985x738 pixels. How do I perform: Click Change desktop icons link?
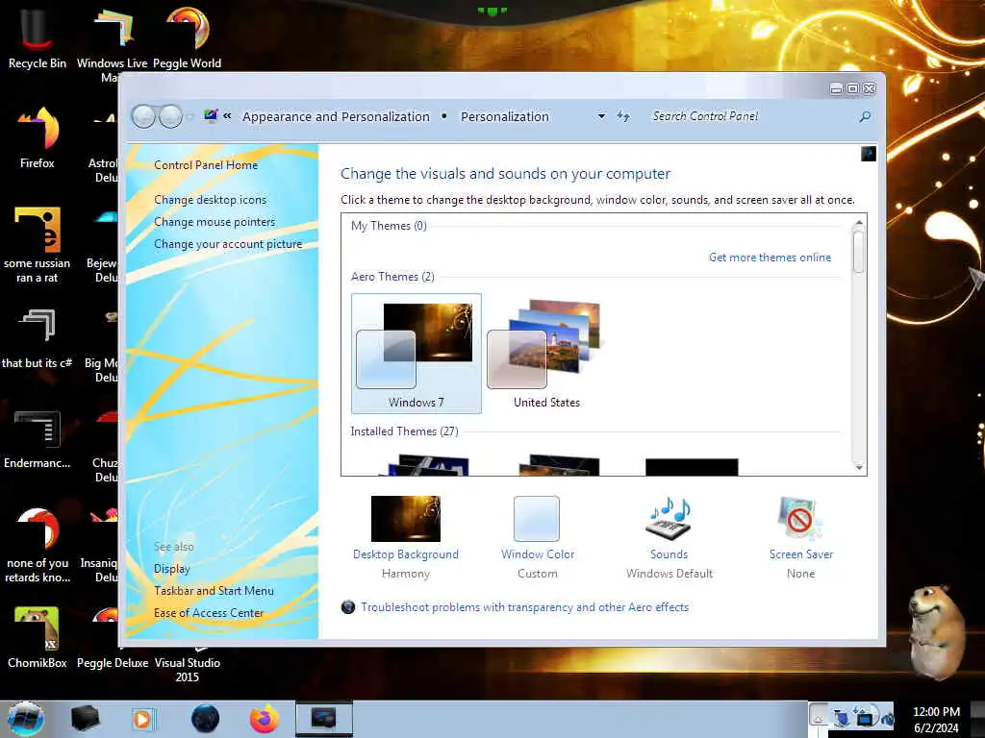210,200
